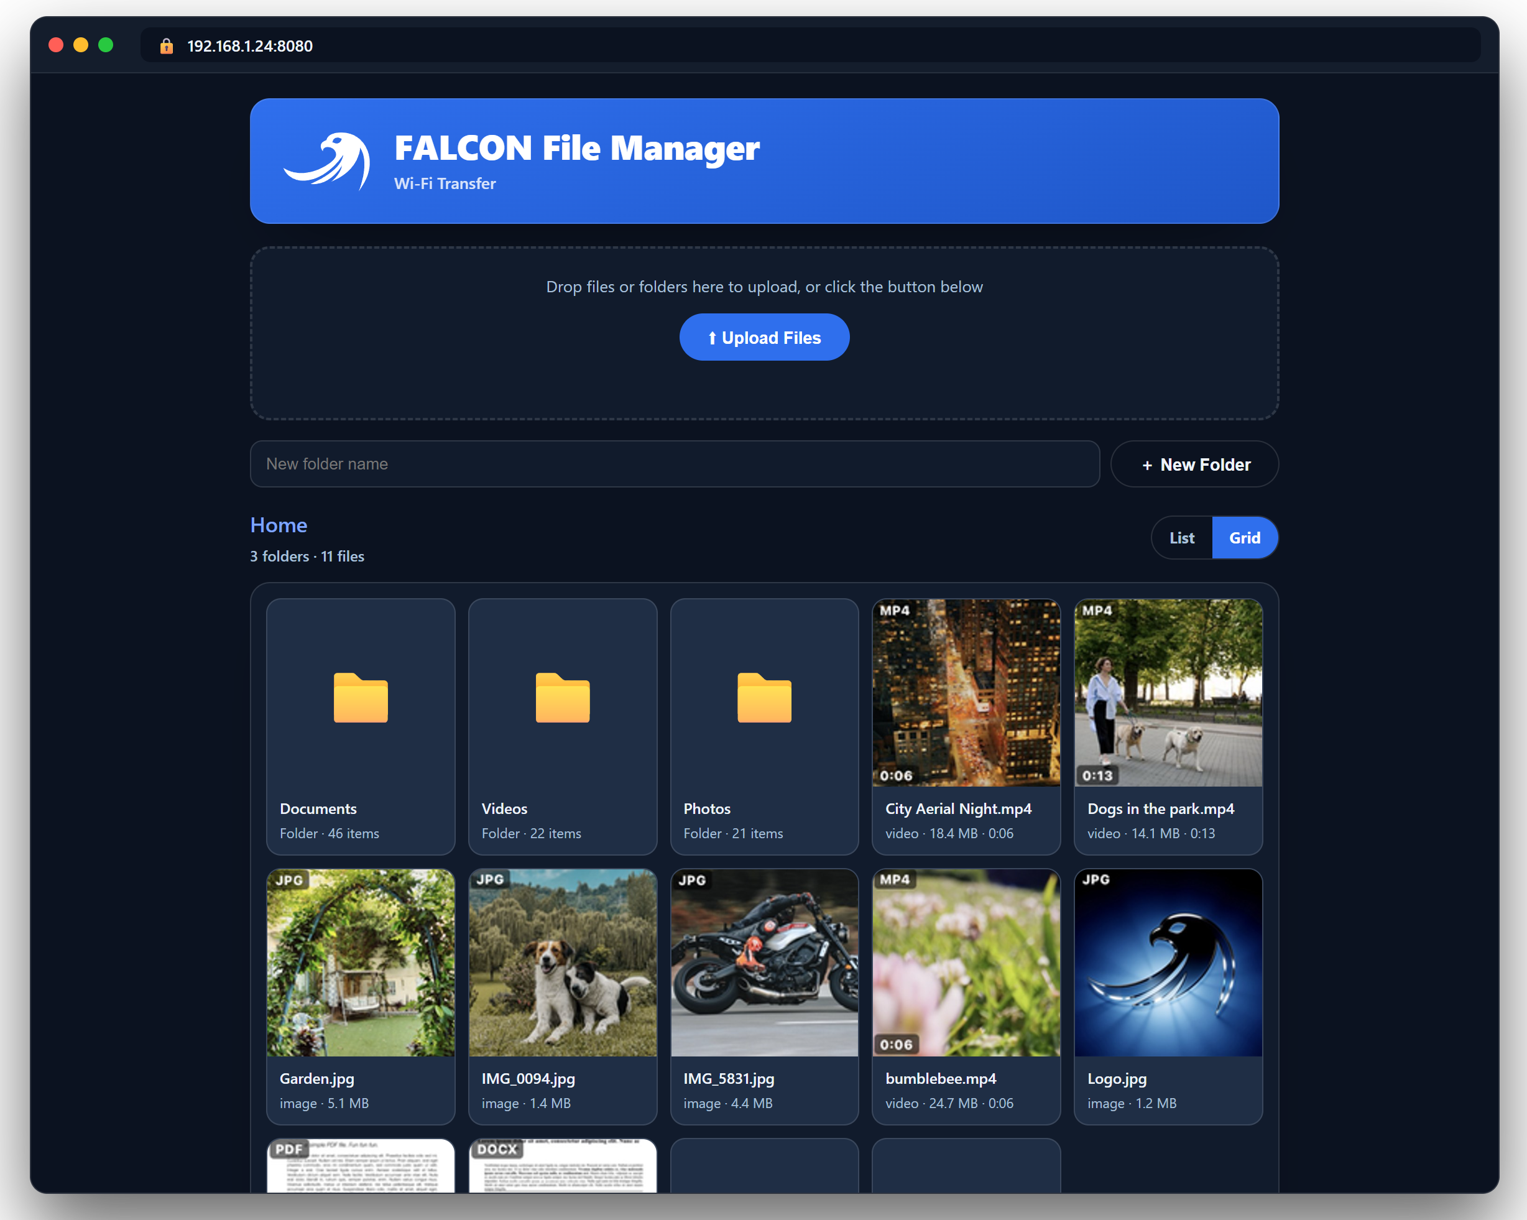The height and width of the screenshot is (1220, 1527).
Task: Click the 'Videos' folder name
Action: pos(504,809)
